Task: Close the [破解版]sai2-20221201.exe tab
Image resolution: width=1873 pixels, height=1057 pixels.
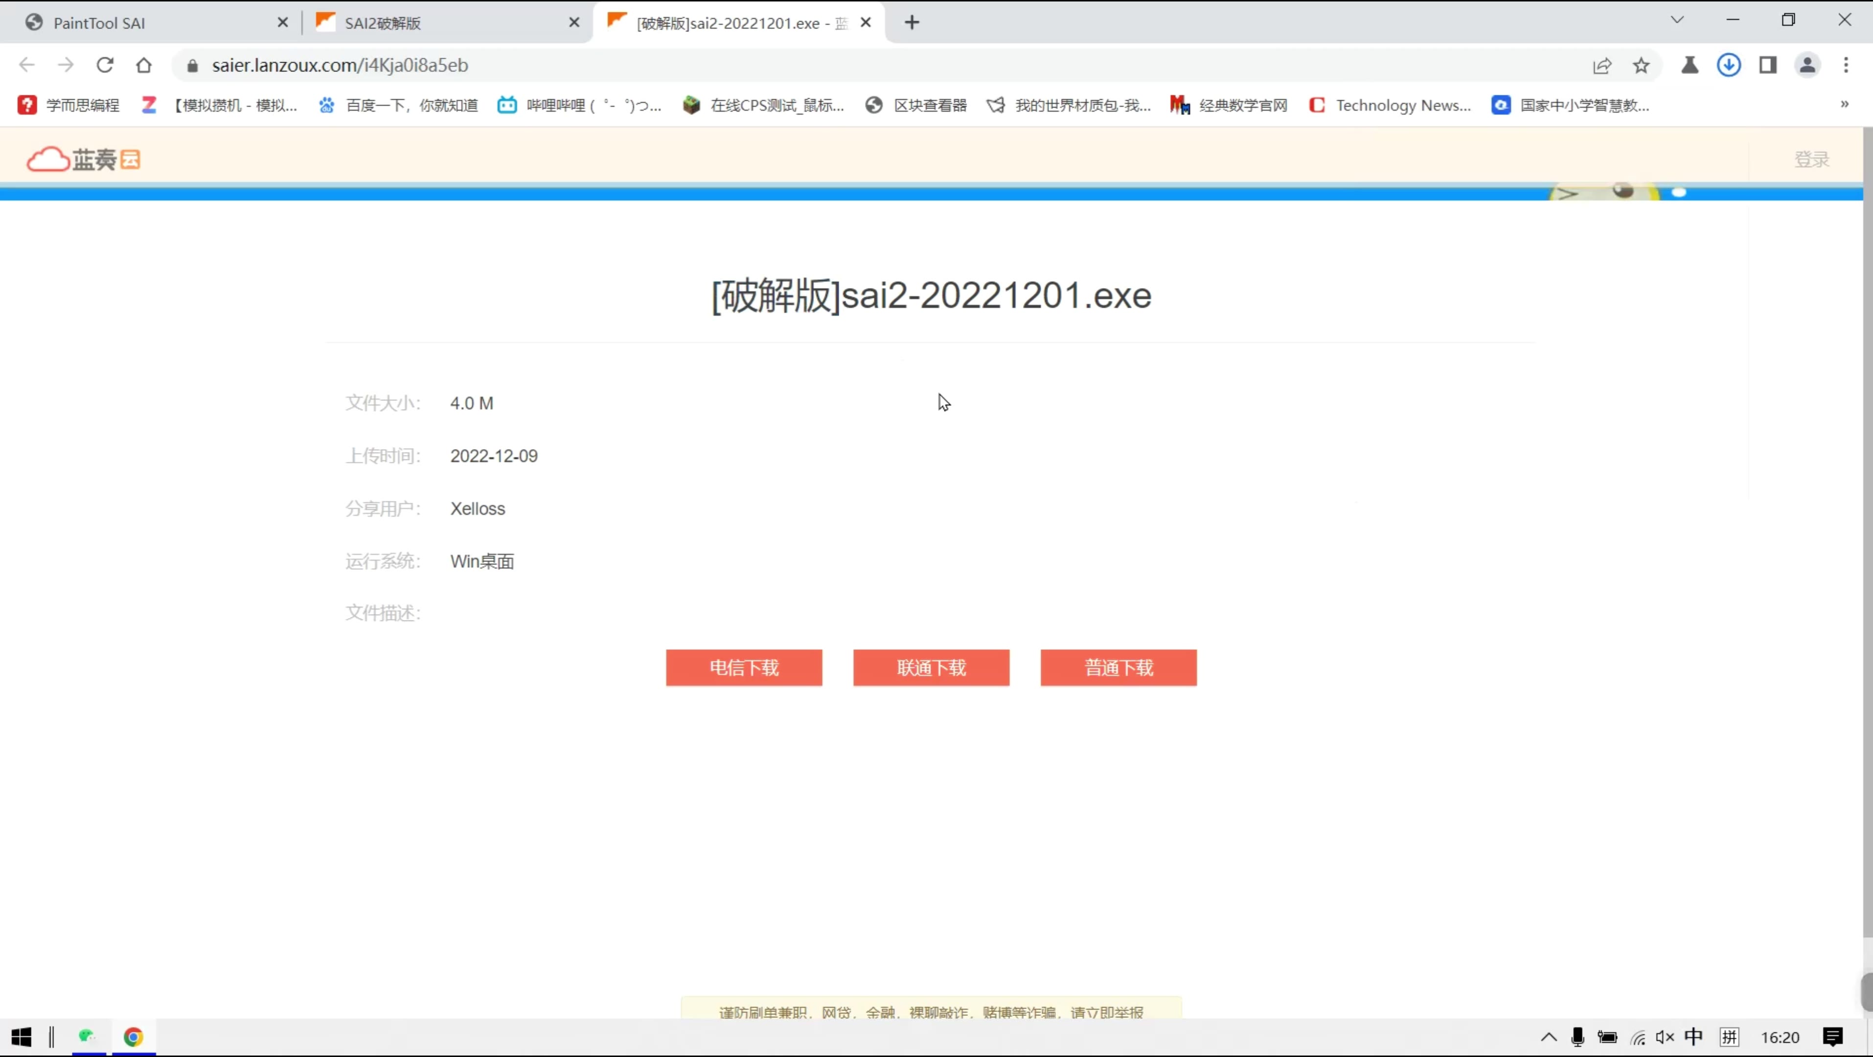Action: [x=865, y=23]
